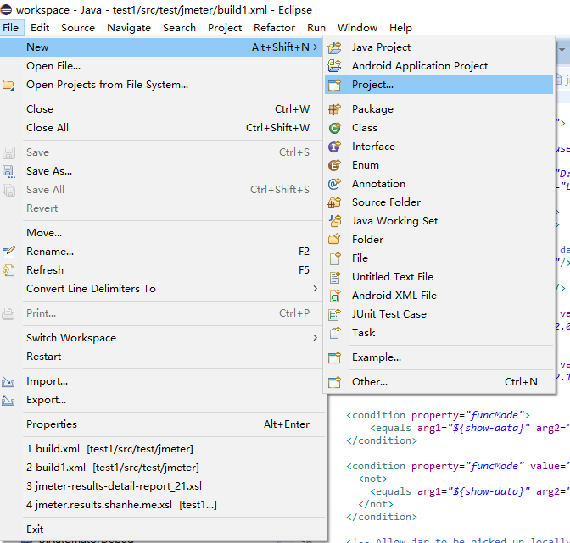Image resolution: width=570 pixels, height=543 pixels.
Task: Expand Convert Line Delimiters To submenu arrow
Action: click(315, 289)
